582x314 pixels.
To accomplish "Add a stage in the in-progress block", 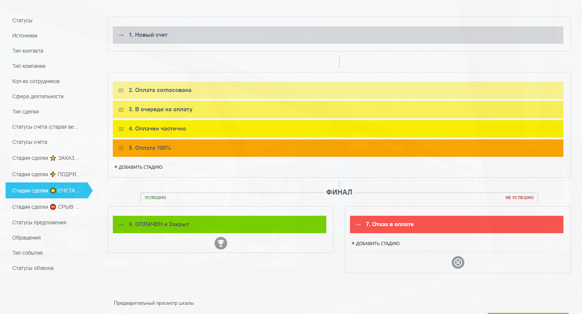I will [x=138, y=167].
